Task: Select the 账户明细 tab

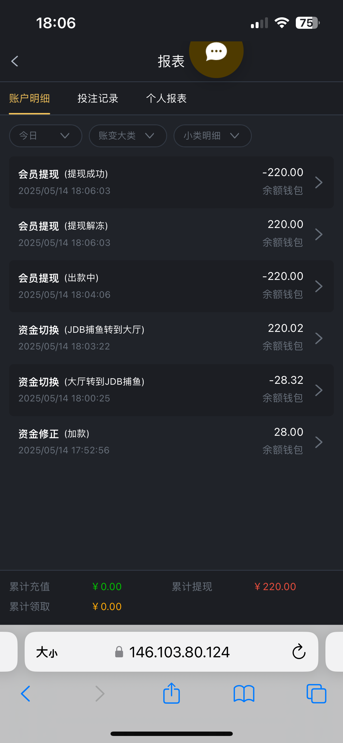Action: (x=29, y=99)
